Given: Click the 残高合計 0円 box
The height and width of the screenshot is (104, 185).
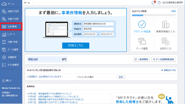Looking at the screenshot, I should 47,59.
